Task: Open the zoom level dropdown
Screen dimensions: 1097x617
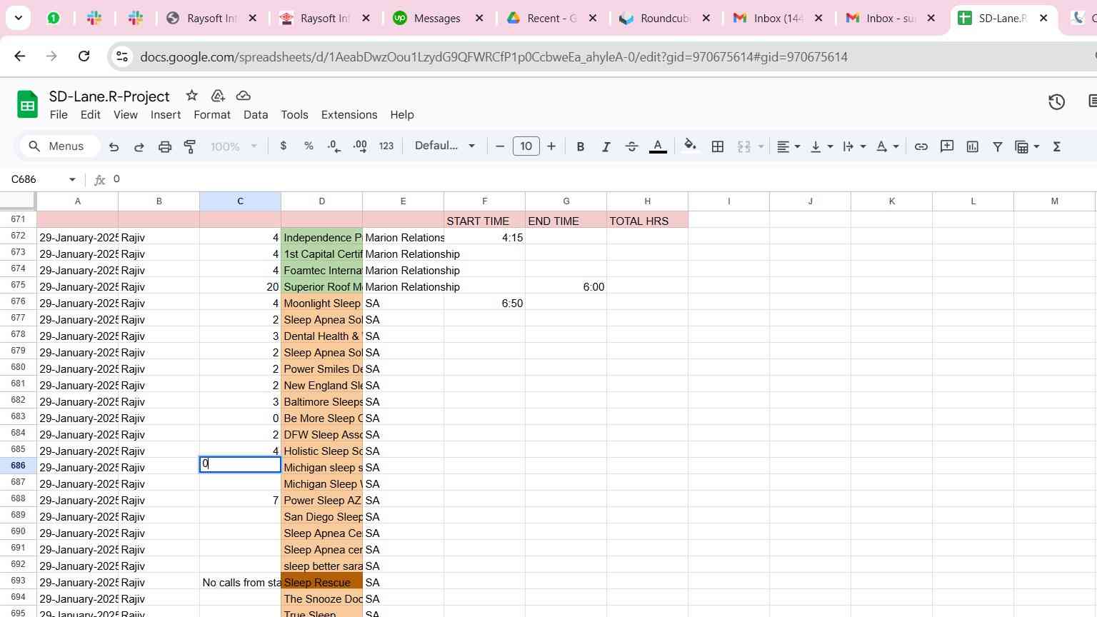Action: tap(234, 146)
